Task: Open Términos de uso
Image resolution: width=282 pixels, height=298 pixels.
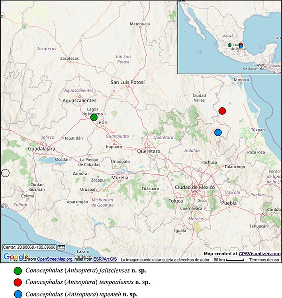Action: [x=264, y=260]
